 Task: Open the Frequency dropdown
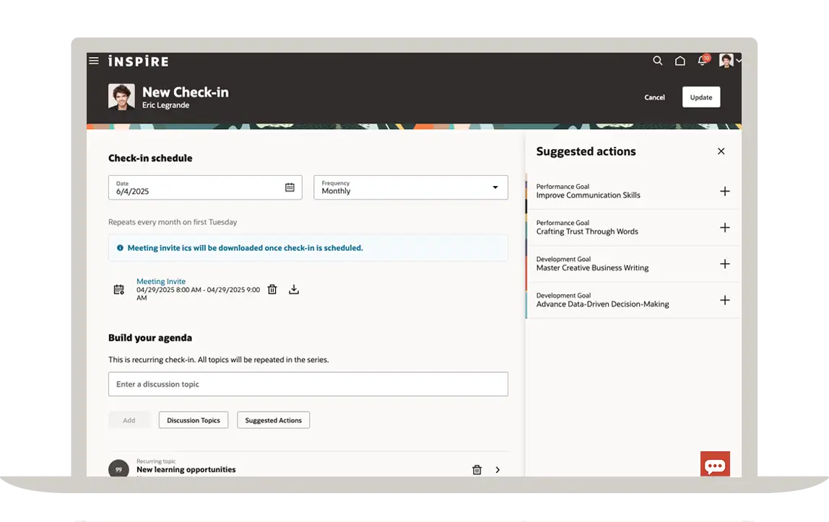[x=411, y=187]
